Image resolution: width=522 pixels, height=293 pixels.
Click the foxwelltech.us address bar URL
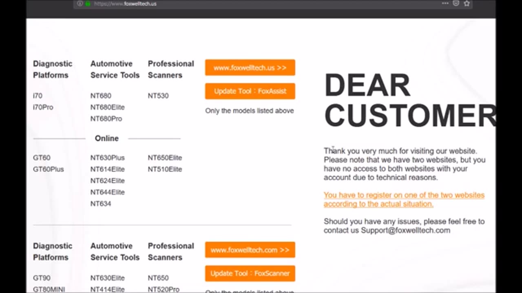pos(125,4)
